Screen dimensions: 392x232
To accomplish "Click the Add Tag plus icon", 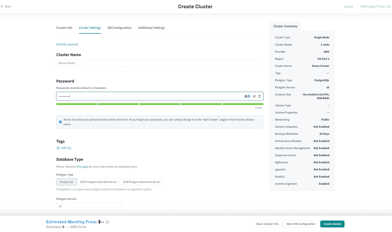I will (x=58, y=148).
